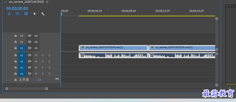
Task: Toggle sync lock on V1
Action: 29,48
